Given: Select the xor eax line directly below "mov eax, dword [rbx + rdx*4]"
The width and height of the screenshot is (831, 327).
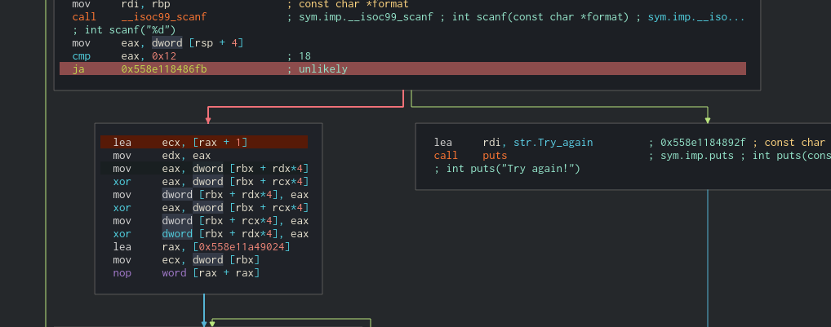Looking at the screenshot, I should point(211,182).
